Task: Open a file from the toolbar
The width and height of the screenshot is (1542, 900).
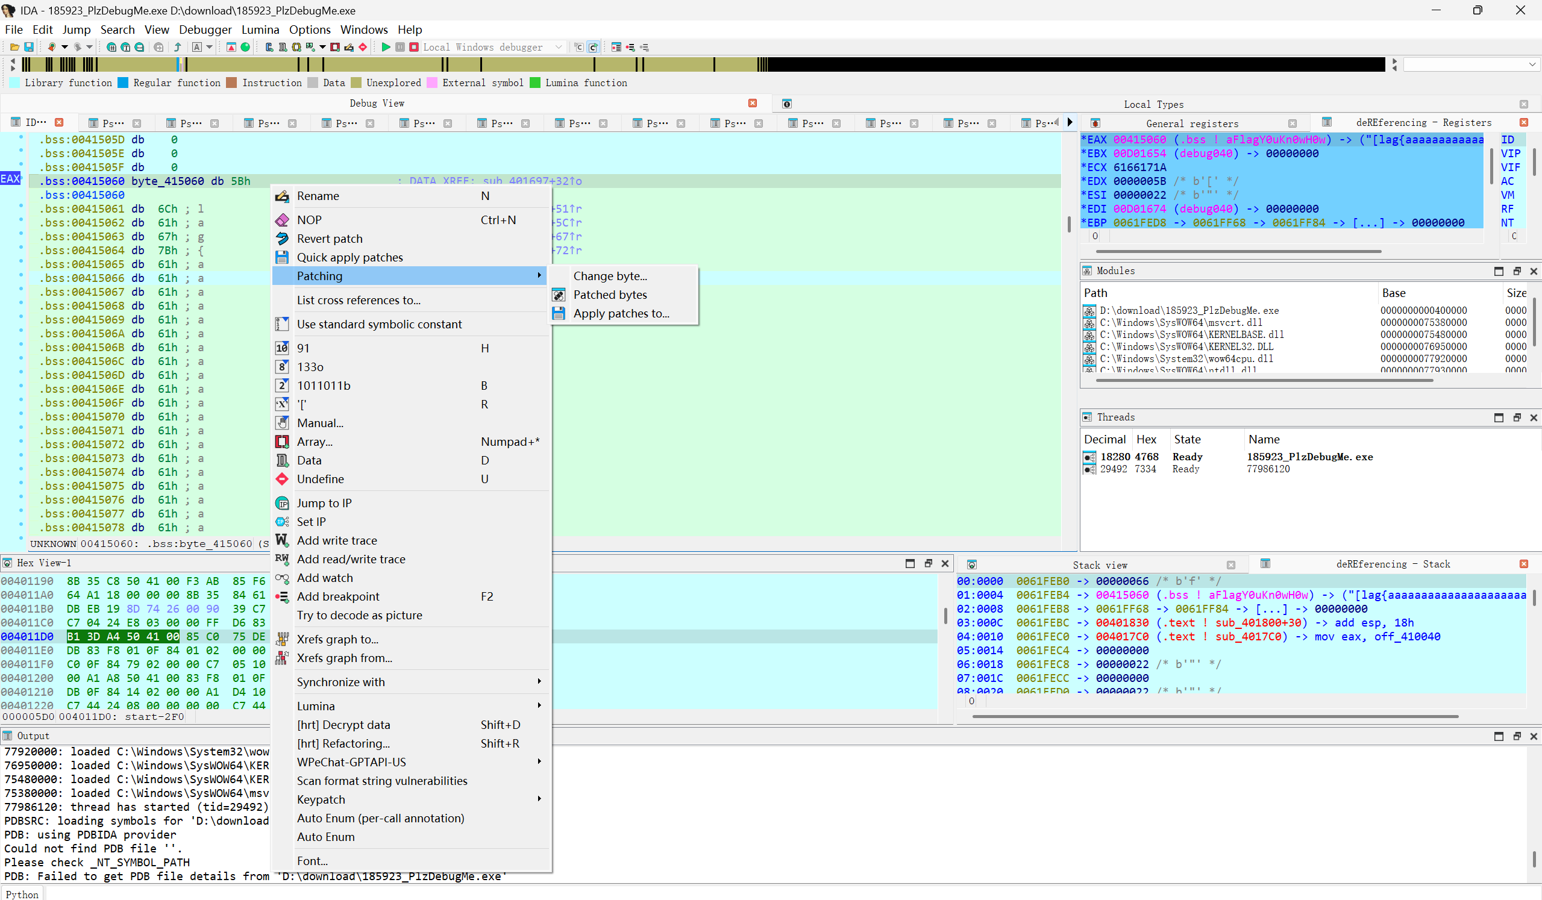Action: [13, 47]
